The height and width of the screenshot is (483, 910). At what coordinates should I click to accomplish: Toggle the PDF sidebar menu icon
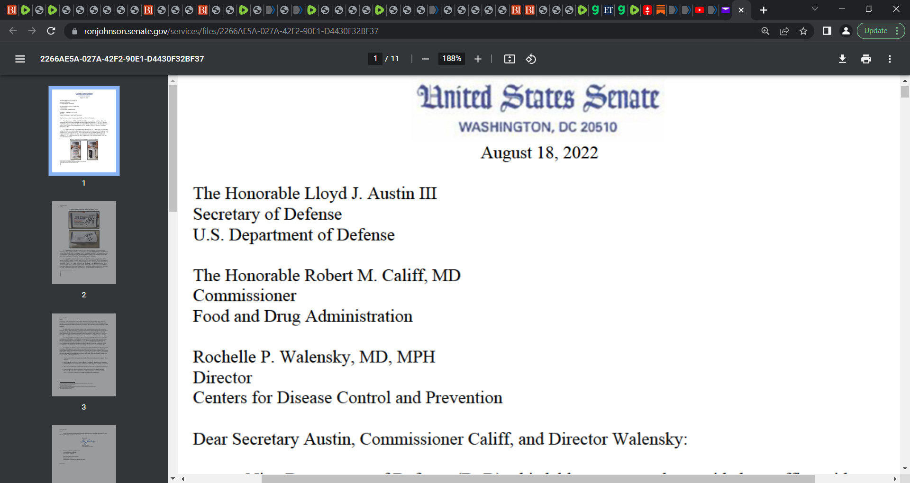(20, 59)
